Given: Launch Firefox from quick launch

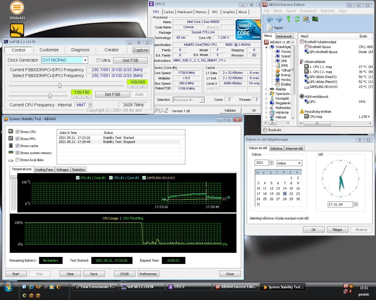Looking at the screenshot, I should coord(38,287).
